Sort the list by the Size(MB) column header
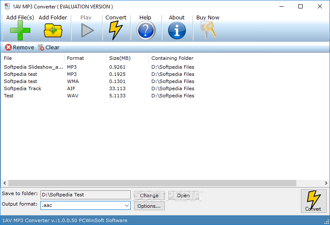 [x=127, y=58]
